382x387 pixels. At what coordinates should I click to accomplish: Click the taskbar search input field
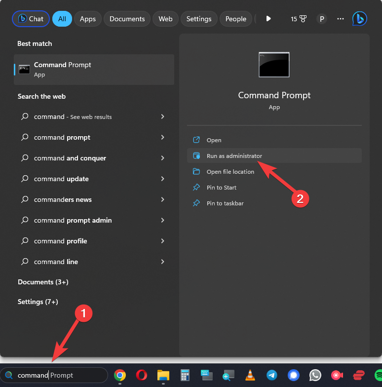[x=59, y=375]
